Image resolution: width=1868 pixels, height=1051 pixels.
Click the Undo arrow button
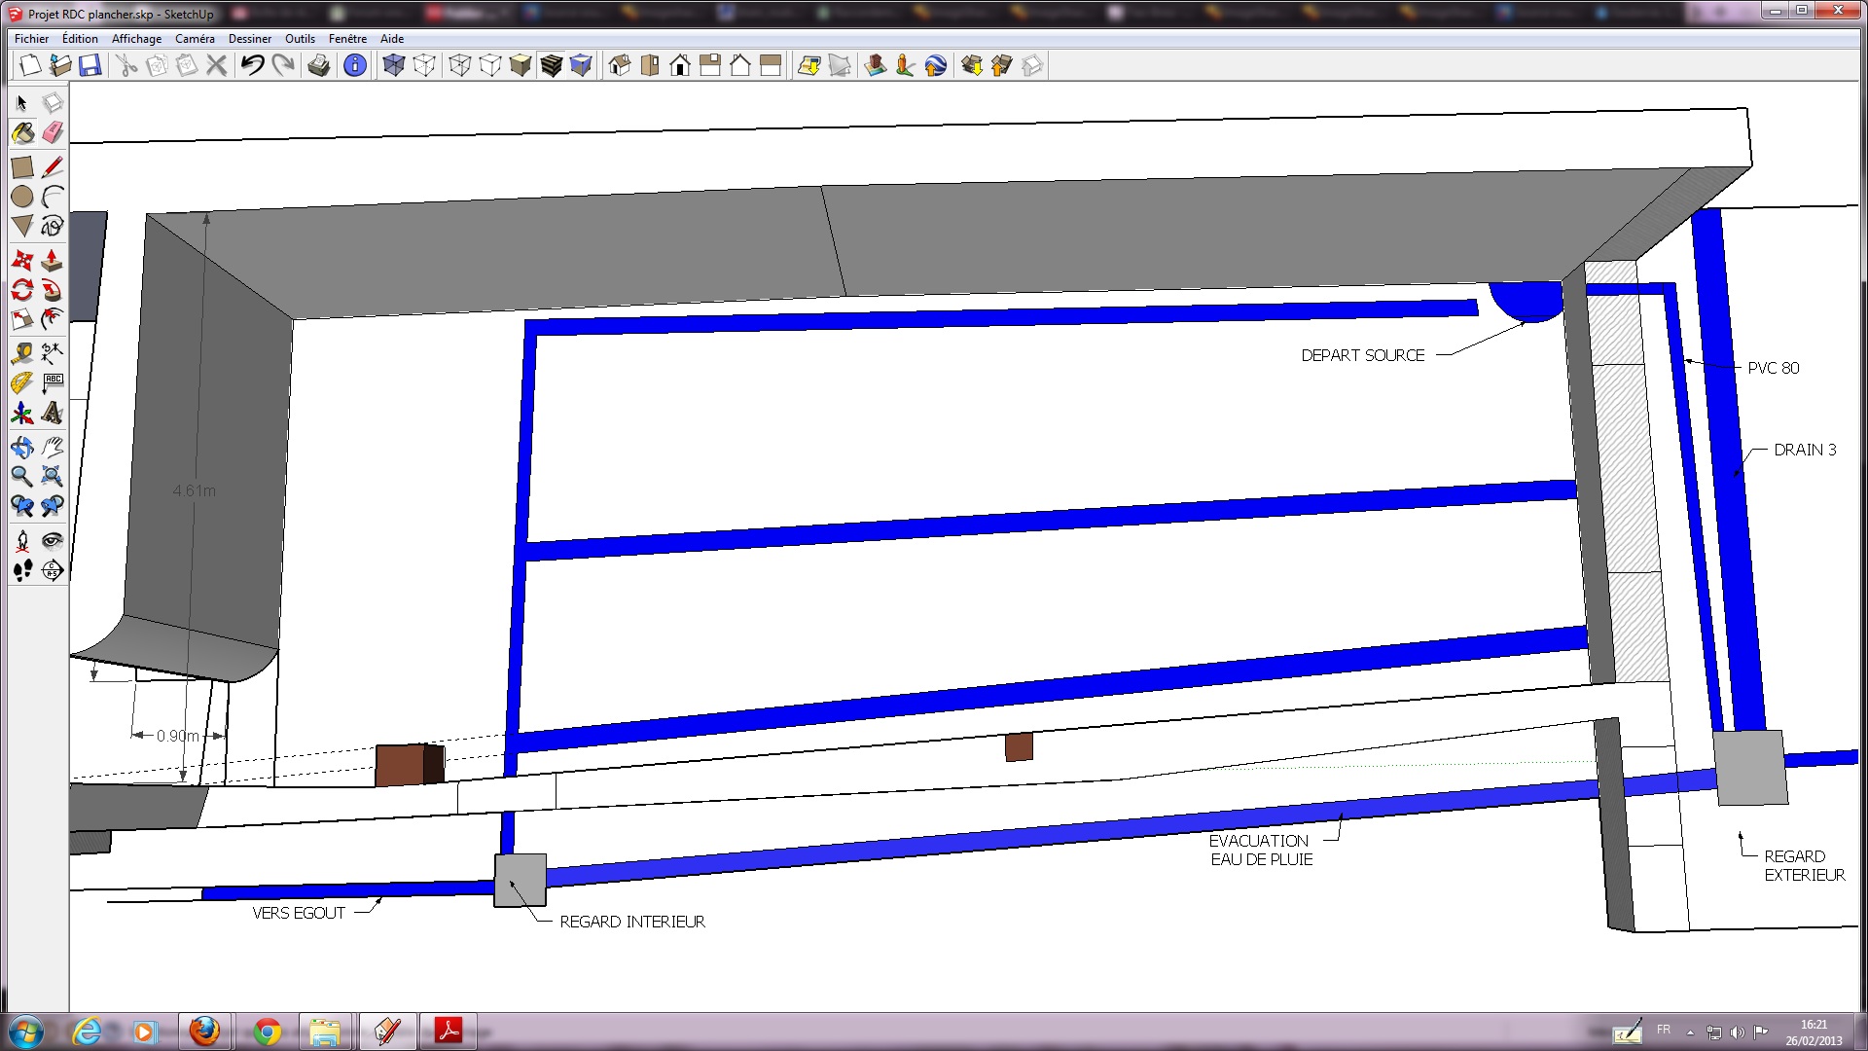[252, 65]
